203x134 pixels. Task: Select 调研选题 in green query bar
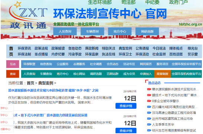pos(96,74)
